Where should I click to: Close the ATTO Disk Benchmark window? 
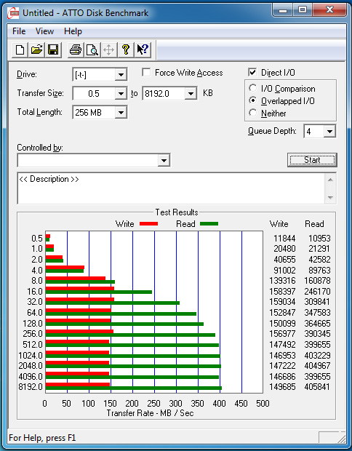329,11
